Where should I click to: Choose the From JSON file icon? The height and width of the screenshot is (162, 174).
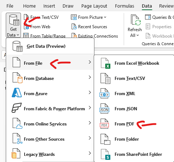(x=105, y=108)
